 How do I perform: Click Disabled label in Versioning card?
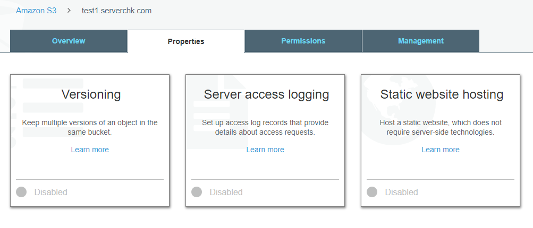click(50, 192)
